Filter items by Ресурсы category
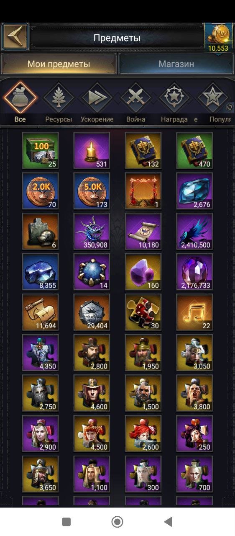The height and width of the screenshot is (536, 235). click(x=59, y=103)
